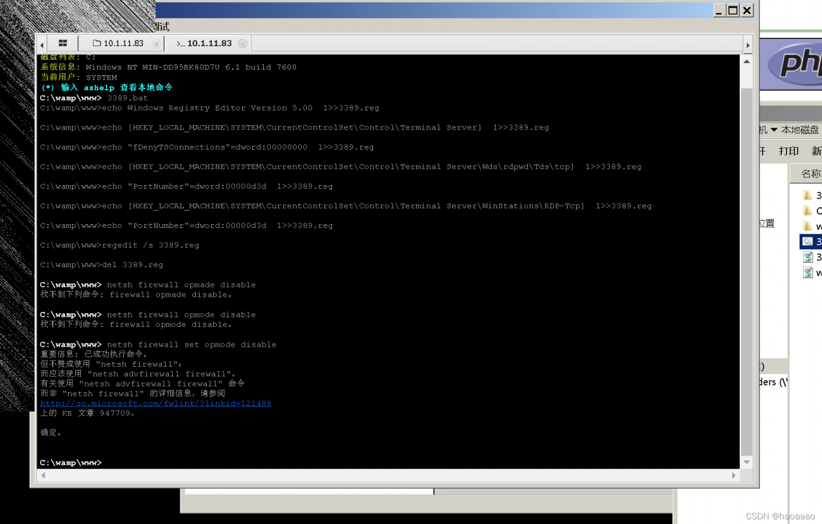Click the 'del 3389.reg' line
This screenshot has height=524, width=822.
tap(101, 265)
